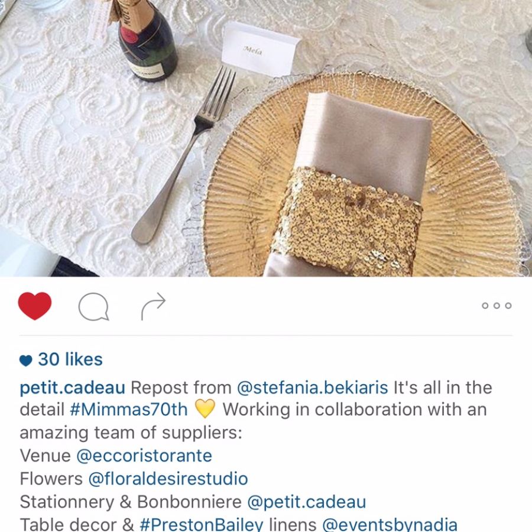This screenshot has height=532, width=532.
Task: Tap the mini champagne bottle in photo
Action: point(146,39)
